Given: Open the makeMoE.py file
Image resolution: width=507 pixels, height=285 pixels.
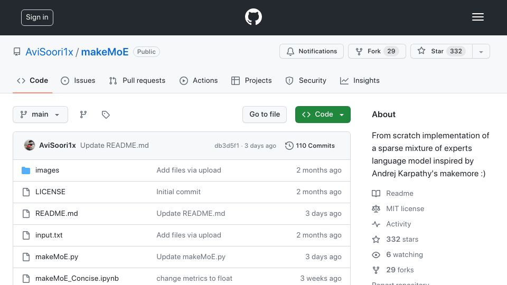Looking at the screenshot, I should pos(57,257).
